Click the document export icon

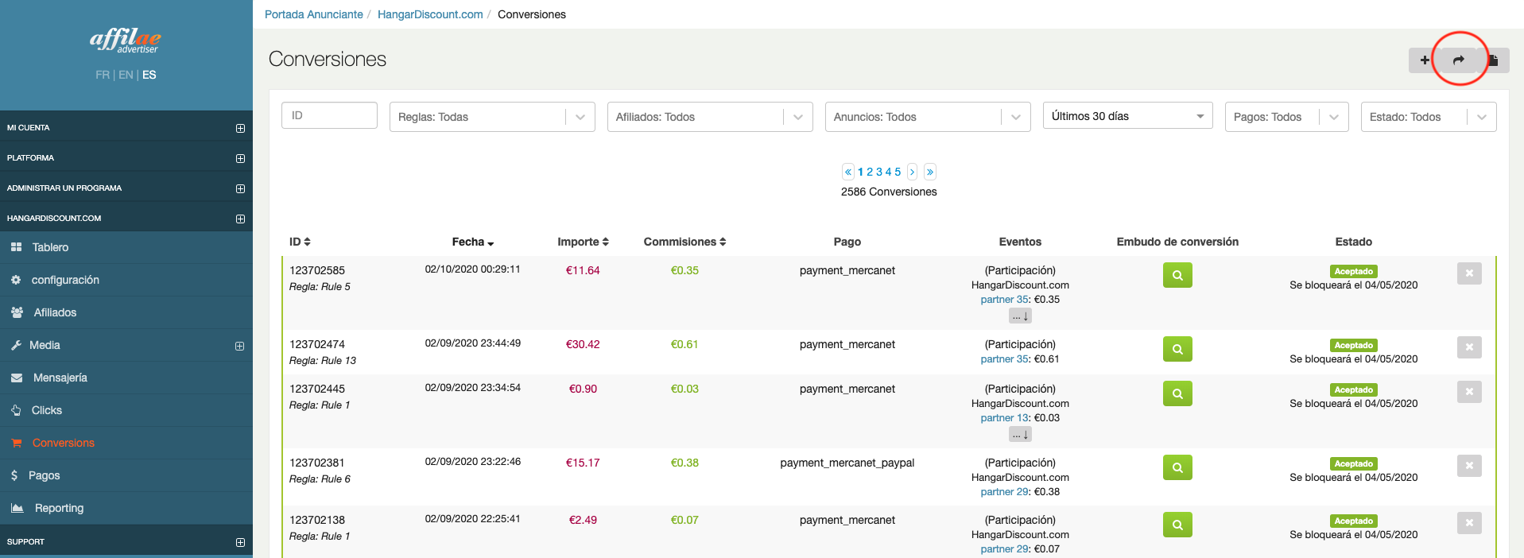1493,60
